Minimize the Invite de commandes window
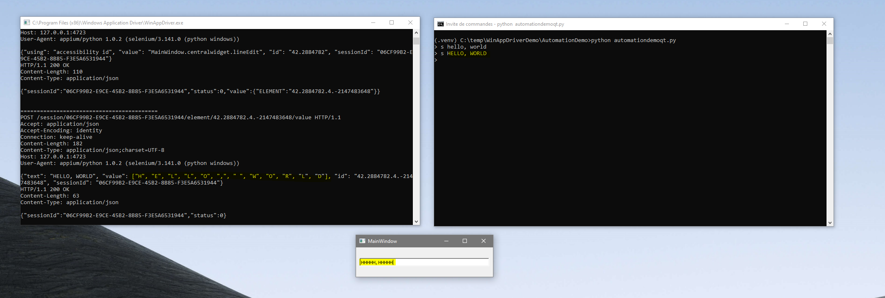The image size is (885, 298). [x=786, y=24]
